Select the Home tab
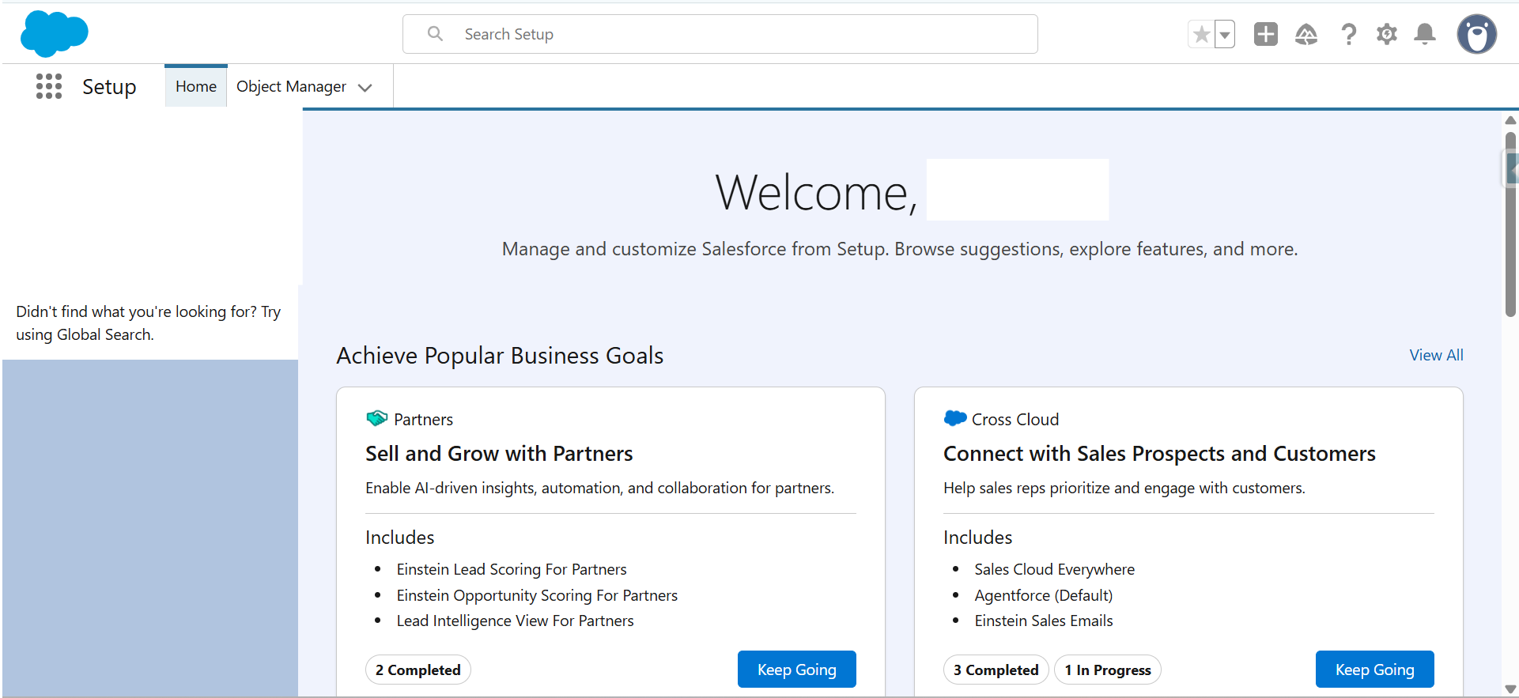Screen dimensions: 1519x698 pyautogui.click(x=195, y=86)
